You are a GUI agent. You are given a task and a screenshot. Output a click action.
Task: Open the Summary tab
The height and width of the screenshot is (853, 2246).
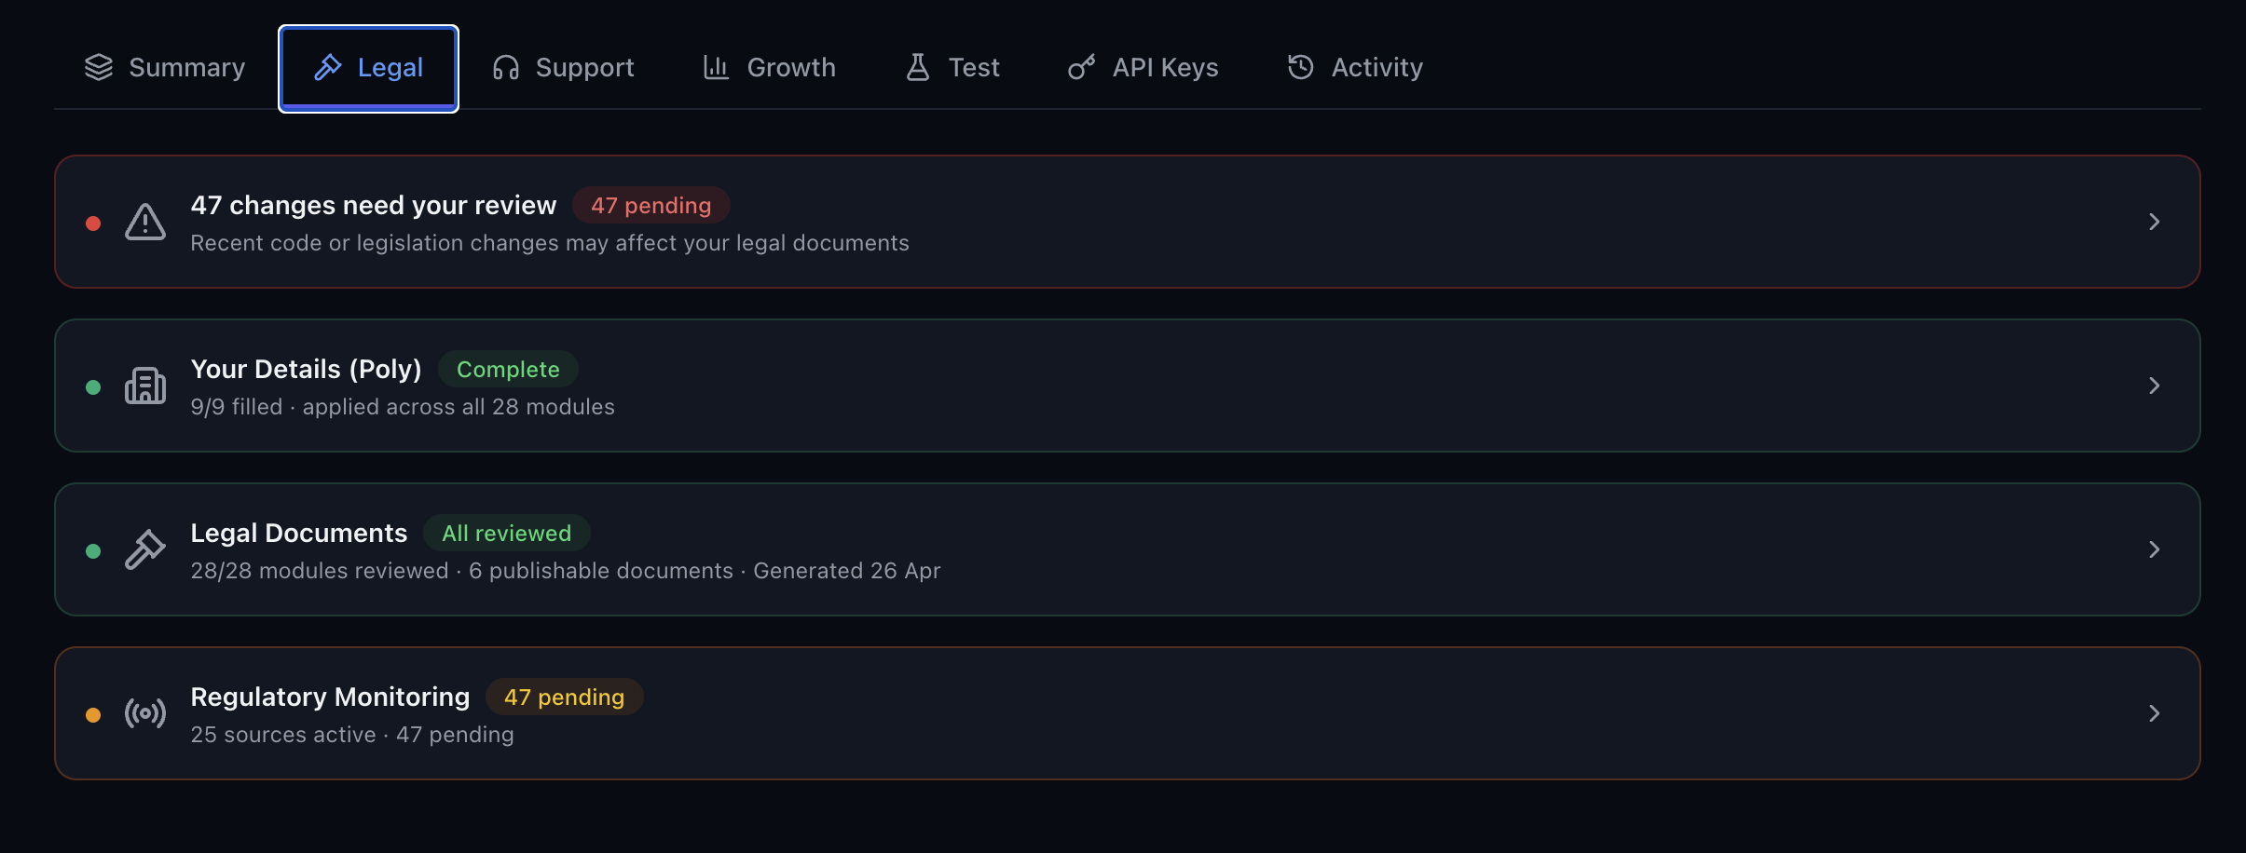pyautogui.click(x=165, y=67)
